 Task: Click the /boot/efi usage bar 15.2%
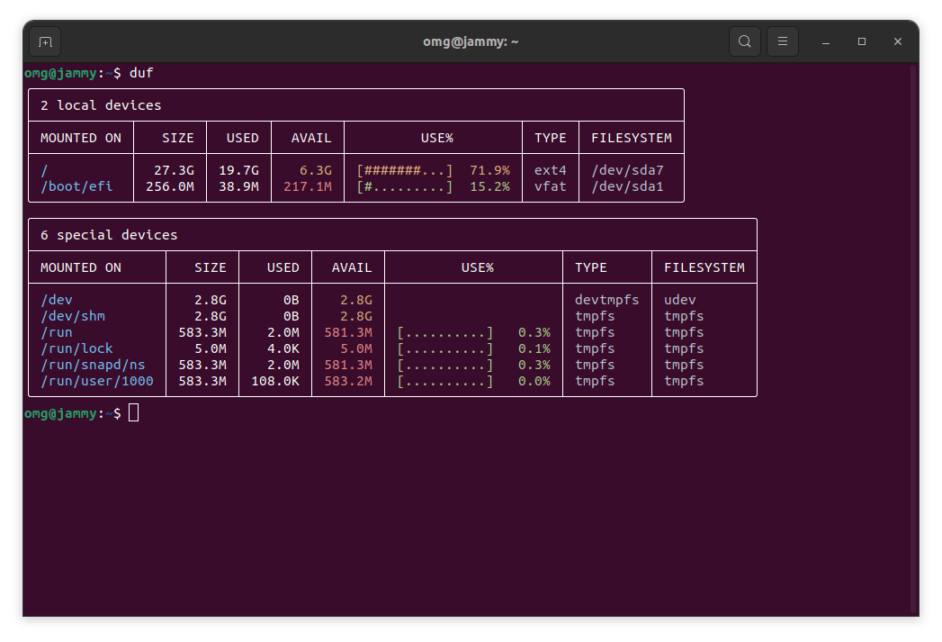(405, 186)
